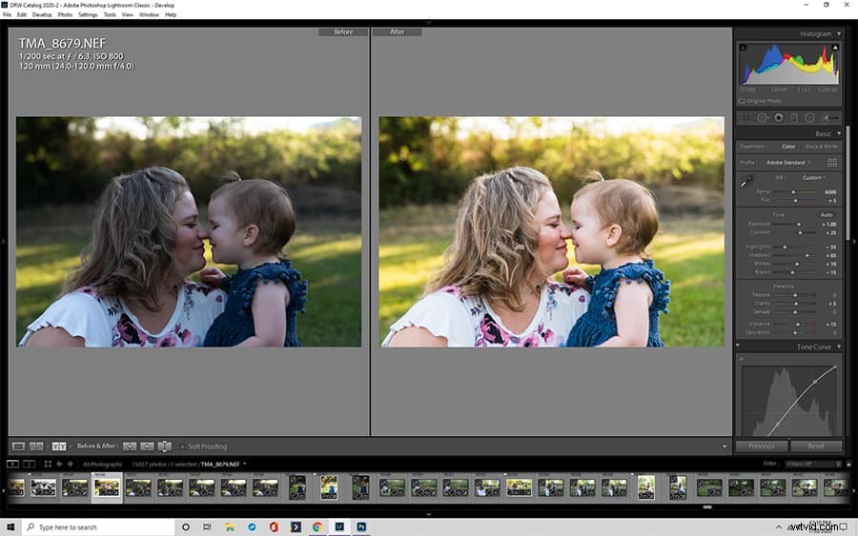858x536 pixels.
Task: Collapse the Basic panel
Action: [839, 133]
